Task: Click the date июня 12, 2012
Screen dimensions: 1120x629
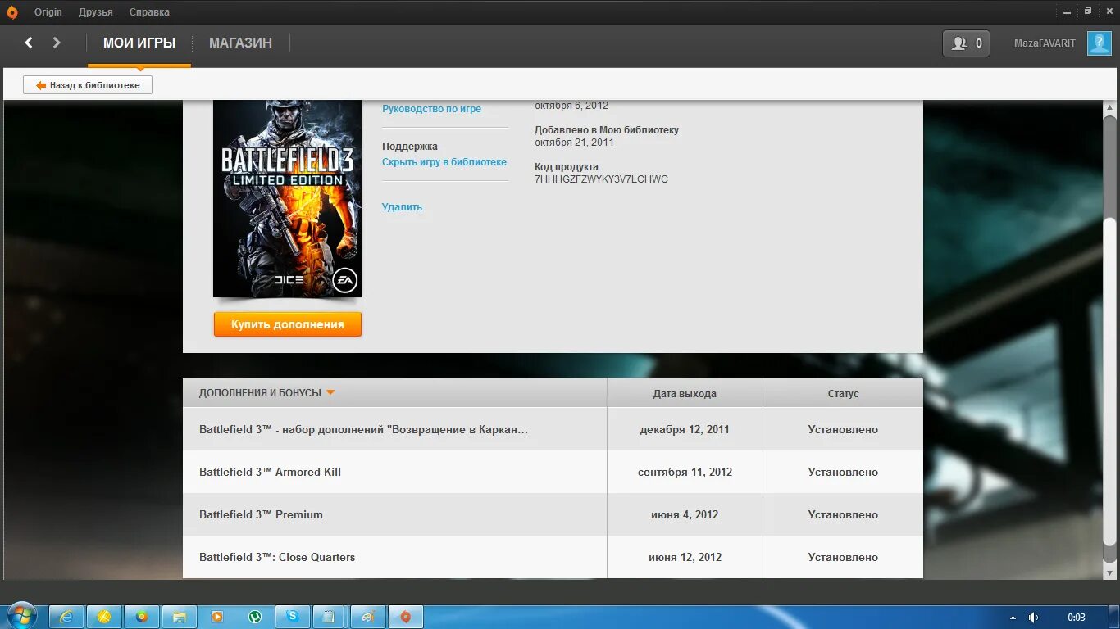Action: (x=685, y=557)
